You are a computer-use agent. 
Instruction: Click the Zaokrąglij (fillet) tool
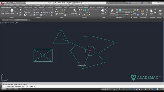point(44,13)
